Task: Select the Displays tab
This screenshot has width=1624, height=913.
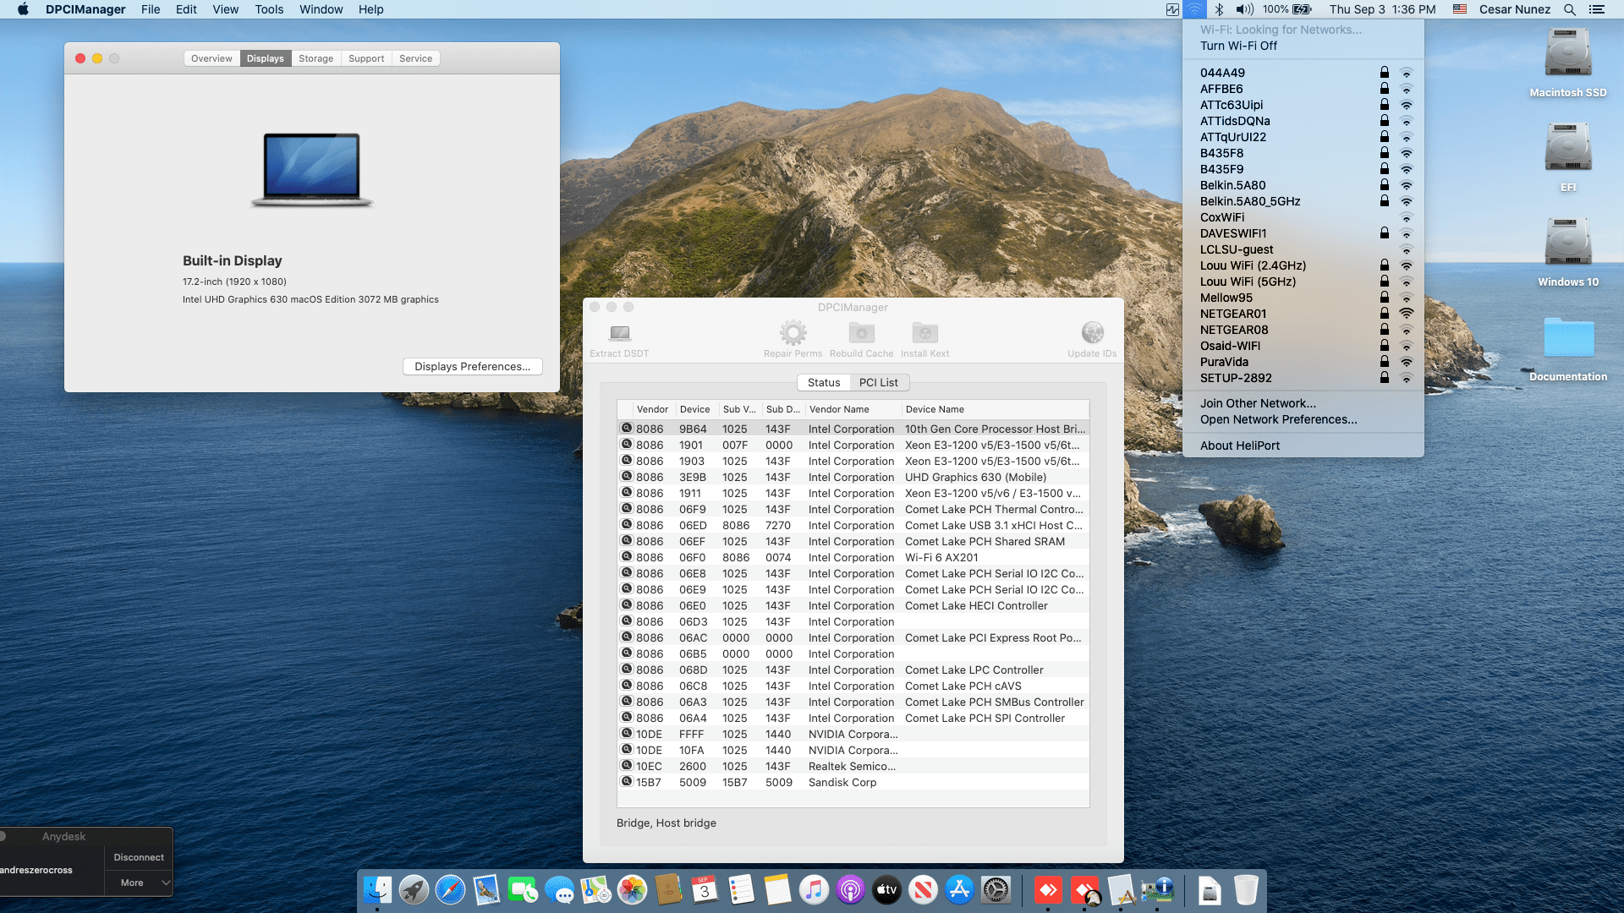Action: point(266,58)
